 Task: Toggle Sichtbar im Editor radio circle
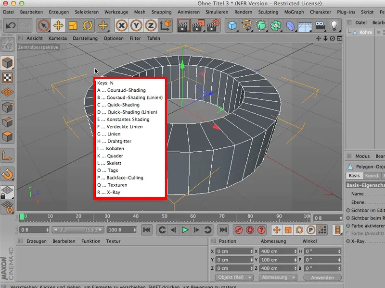point(348,210)
